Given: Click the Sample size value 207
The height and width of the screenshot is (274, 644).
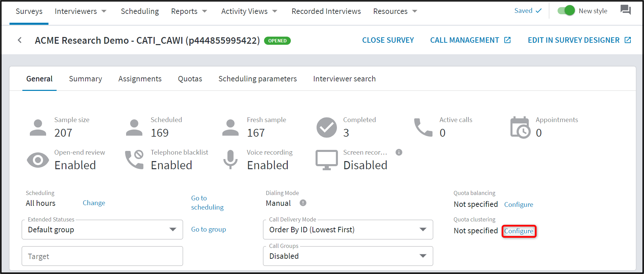Looking at the screenshot, I should click(x=63, y=133).
